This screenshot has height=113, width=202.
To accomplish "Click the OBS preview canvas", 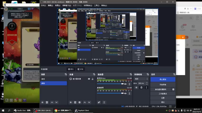I will pyautogui.click(x=108, y=36).
